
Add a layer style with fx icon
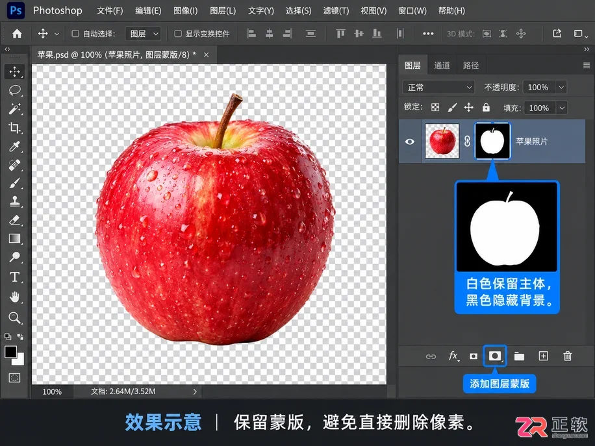point(453,356)
